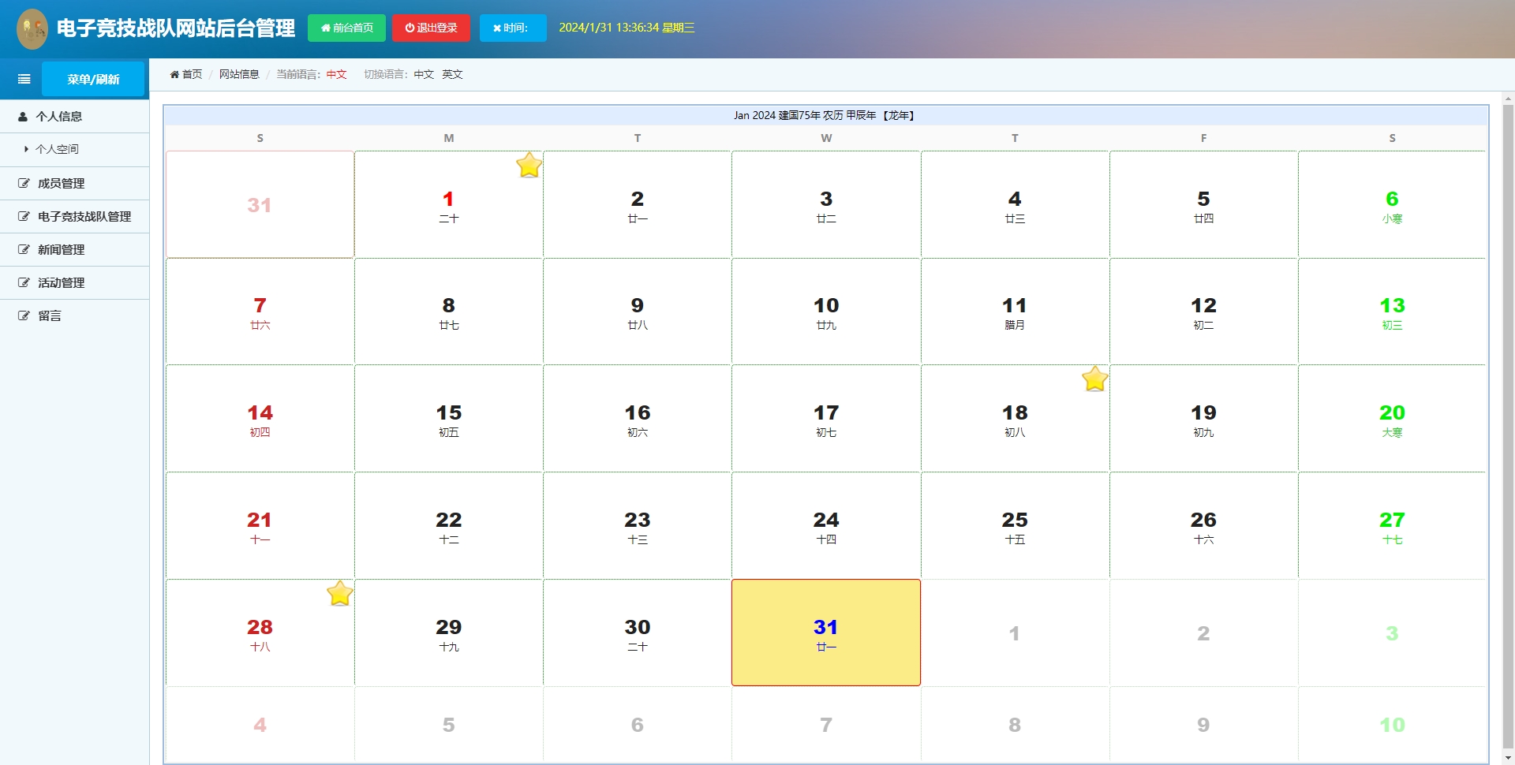1515x765 pixels.
Task: Click the star icon on January 28 cell
Action: pyautogui.click(x=340, y=593)
